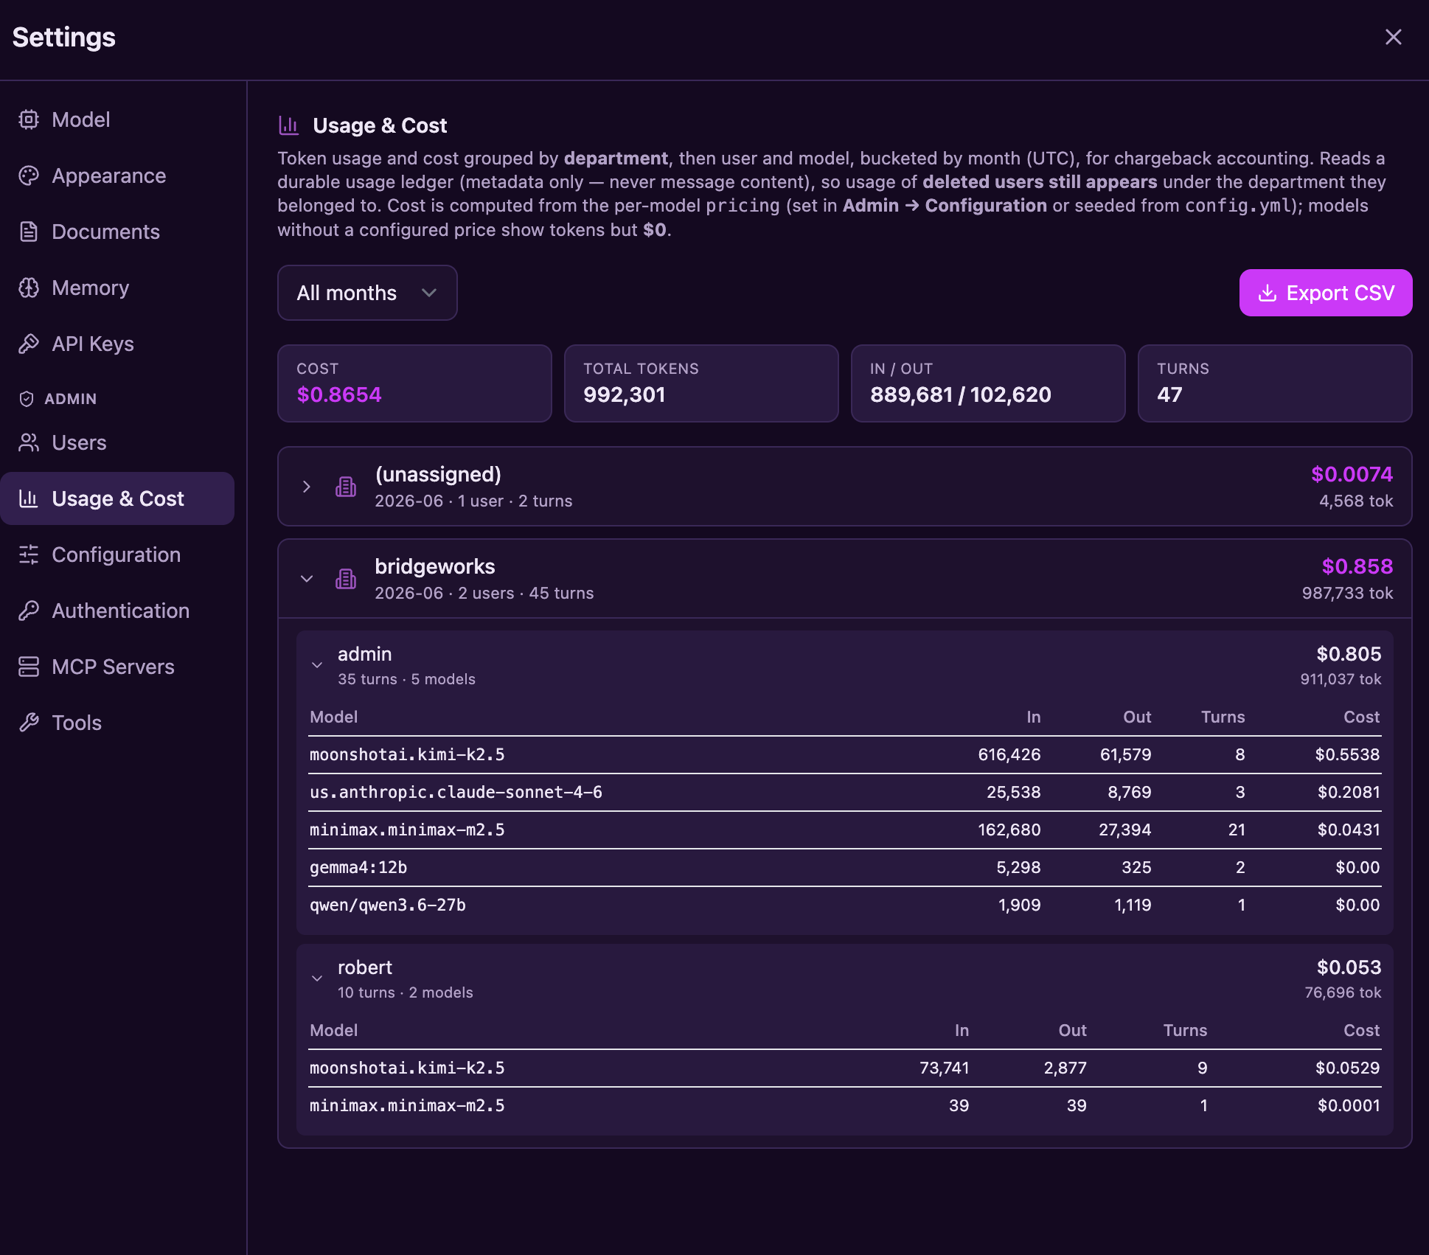Click the 76,696 tok robert total

[x=1343, y=992]
